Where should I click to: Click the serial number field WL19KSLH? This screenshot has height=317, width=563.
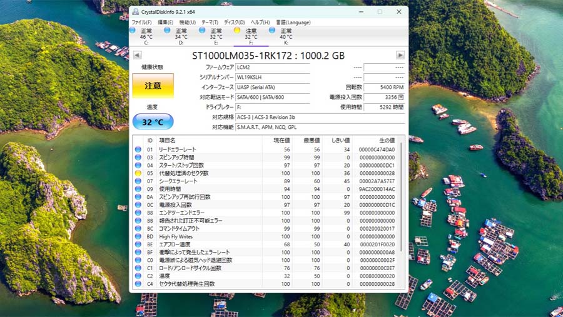pyautogui.click(x=273, y=77)
